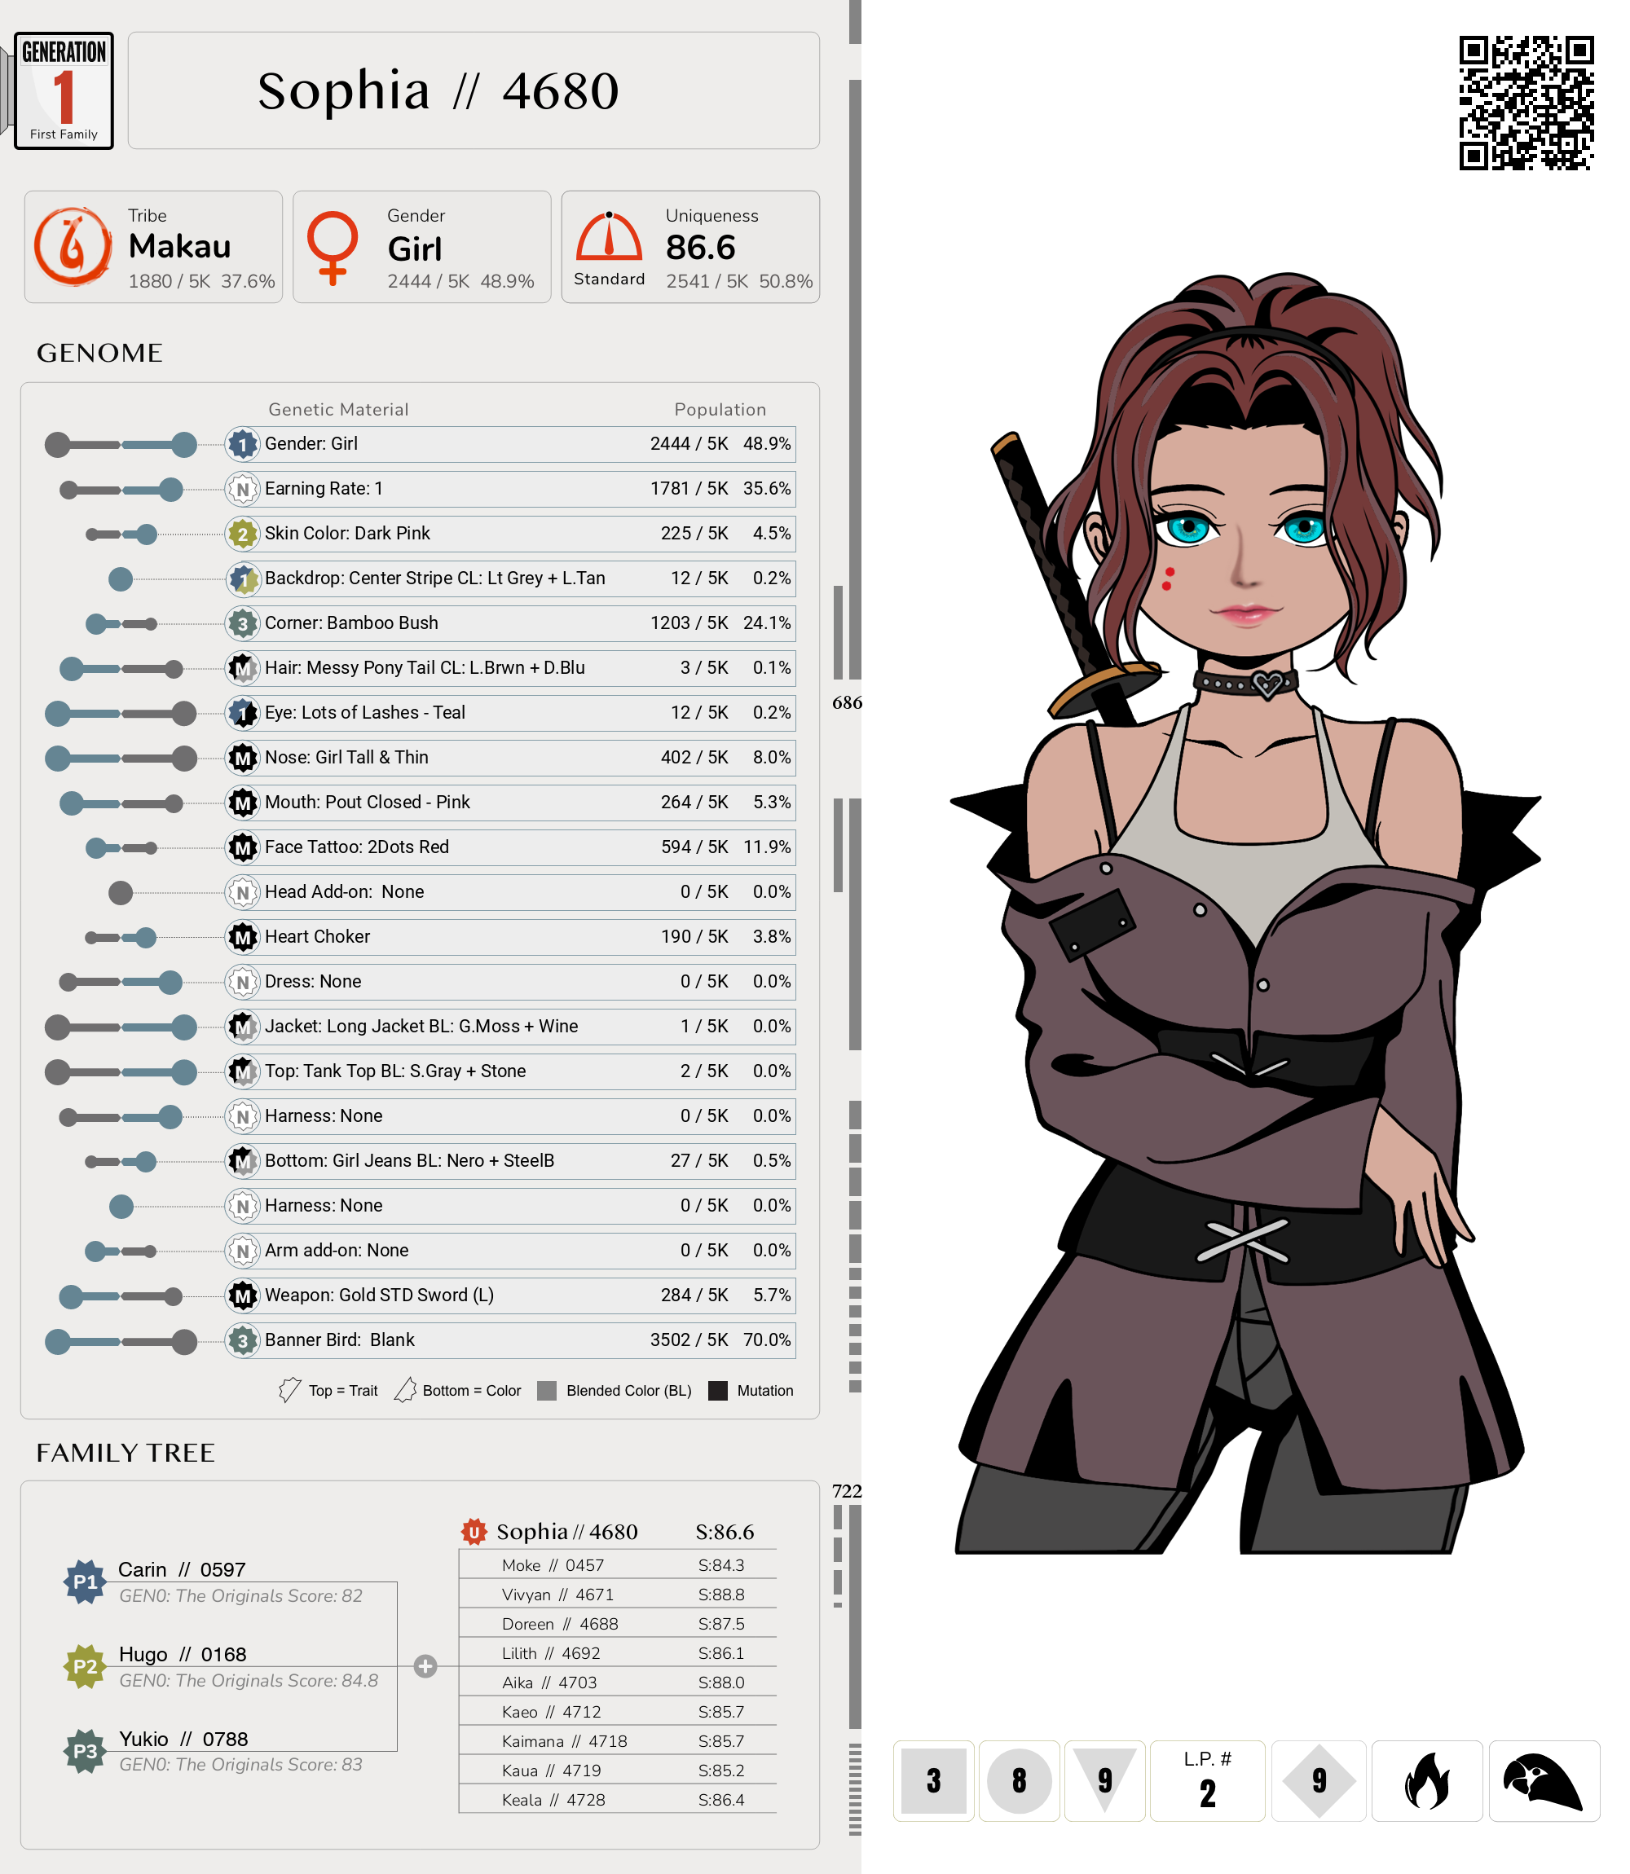Click the Makau tribe emblem icon
The image size is (1630, 1874).
(73, 246)
